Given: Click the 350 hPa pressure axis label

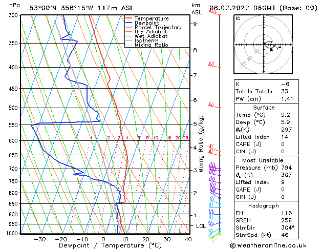Looking at the screenshot, I should pos(14,44).
